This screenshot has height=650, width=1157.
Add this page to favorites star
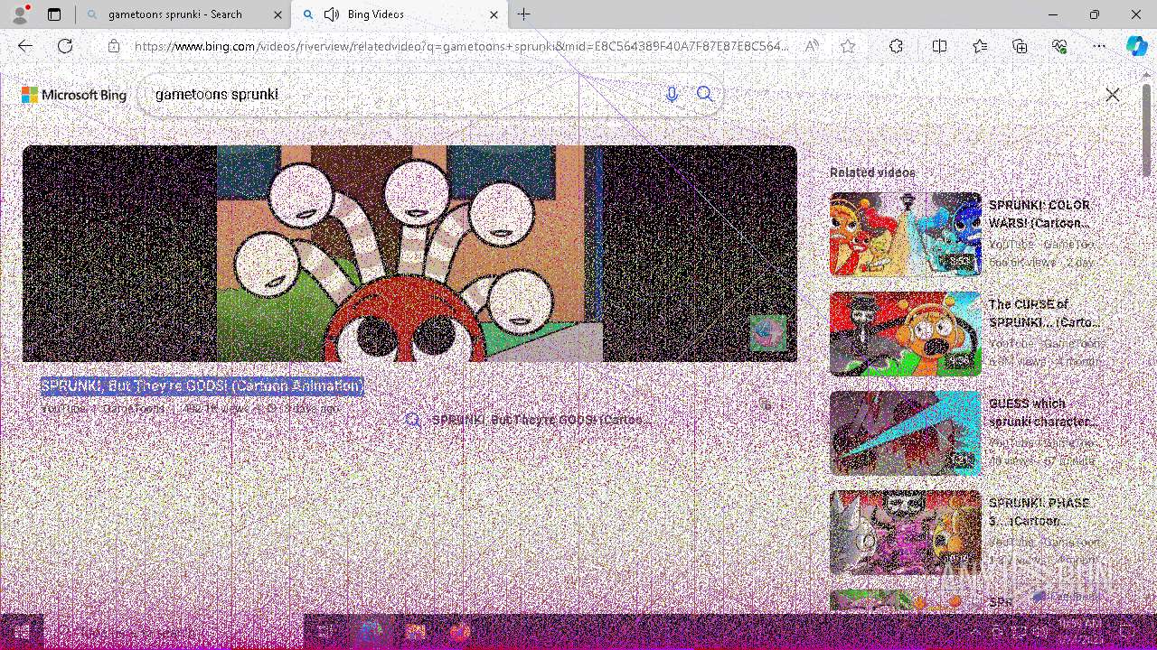click(x=848, y=46)
